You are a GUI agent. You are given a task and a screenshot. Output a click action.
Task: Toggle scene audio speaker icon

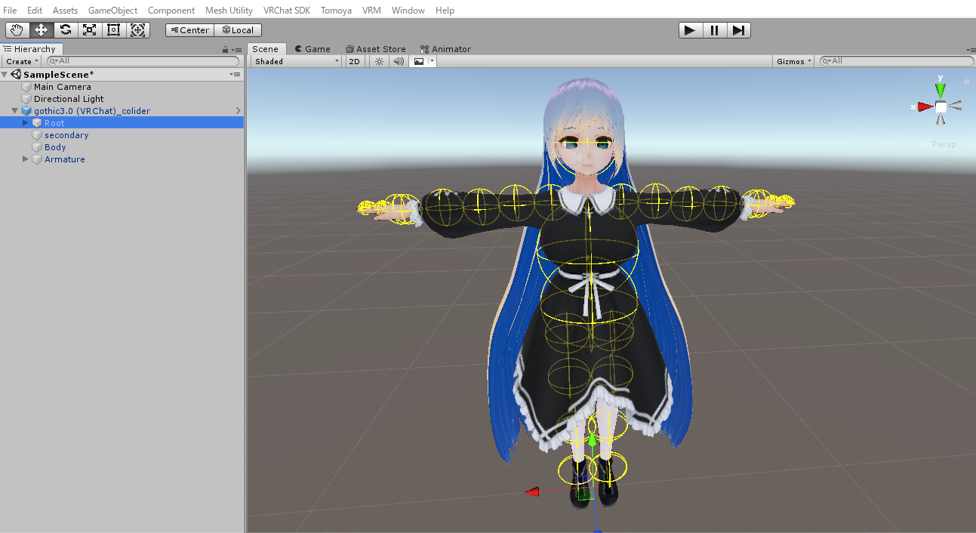(399, 61)
